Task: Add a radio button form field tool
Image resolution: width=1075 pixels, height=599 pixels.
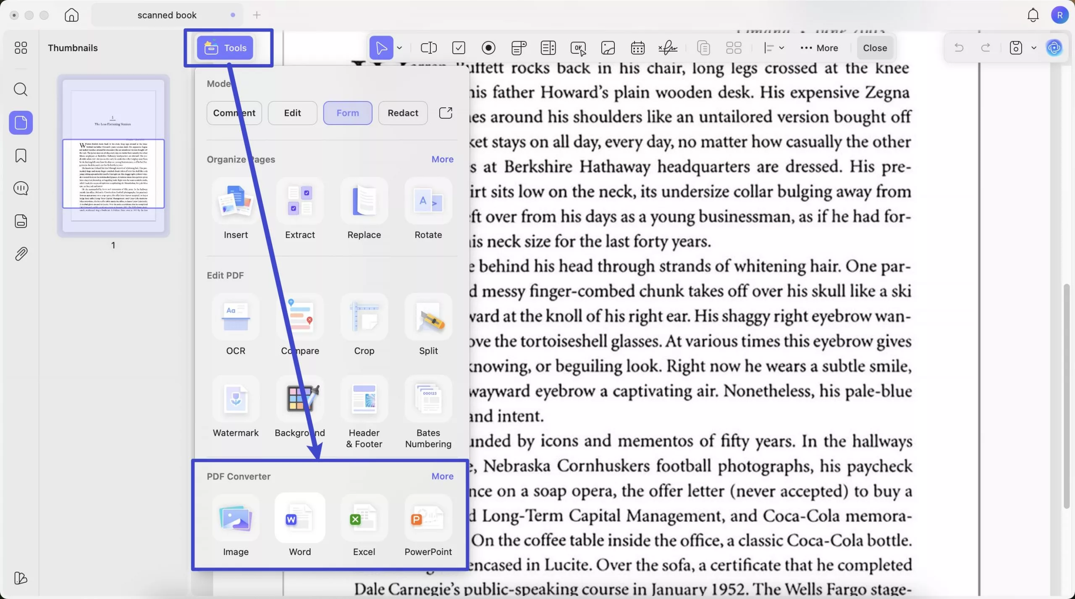Action: [488, 48]
